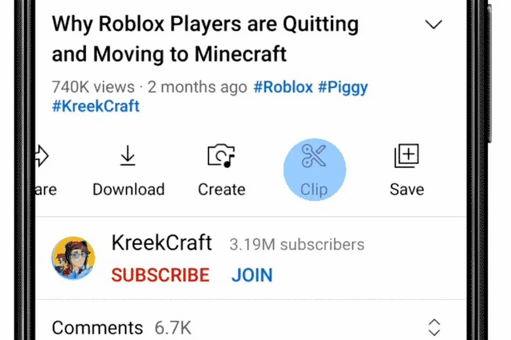
Task: Subscribe to the KreekCraft channel
Action: (161, 275)
